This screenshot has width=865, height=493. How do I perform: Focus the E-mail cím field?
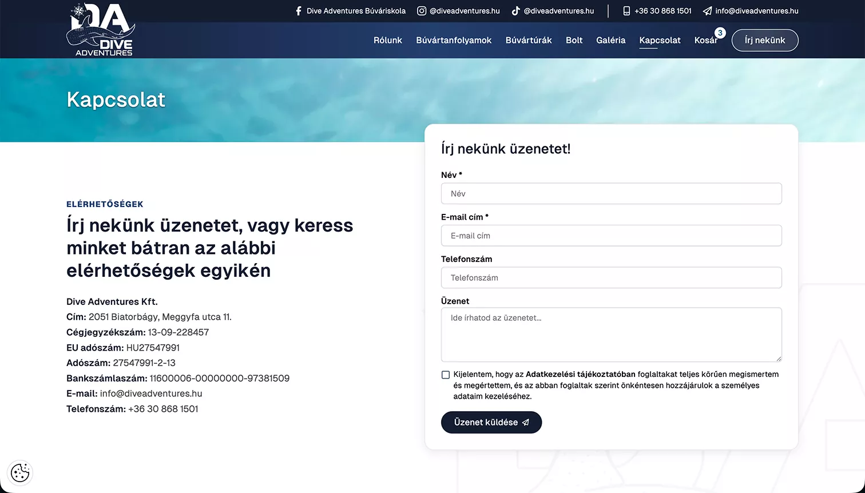[x=612, y=236]
